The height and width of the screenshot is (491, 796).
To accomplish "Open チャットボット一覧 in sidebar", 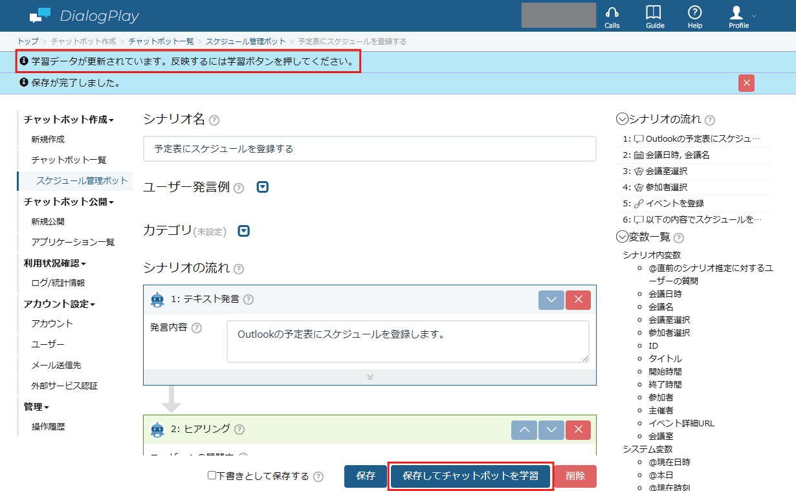I will coord(69,160).
